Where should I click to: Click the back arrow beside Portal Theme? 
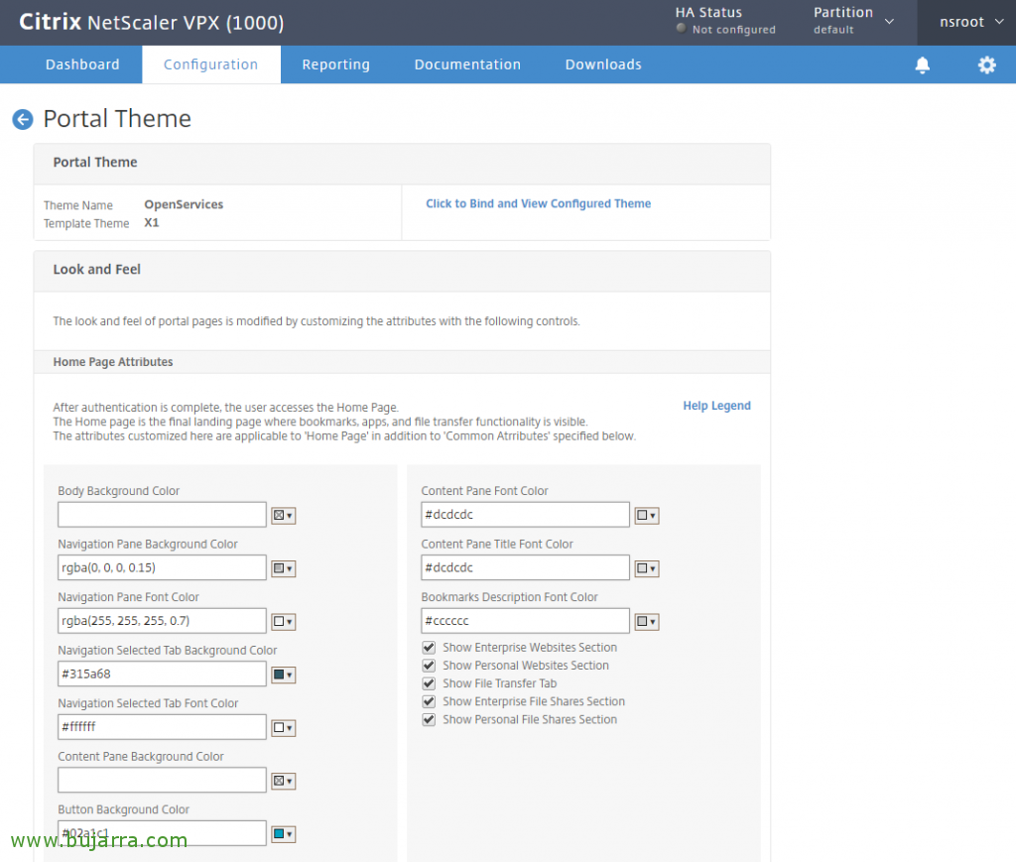[x=22, y=119]
